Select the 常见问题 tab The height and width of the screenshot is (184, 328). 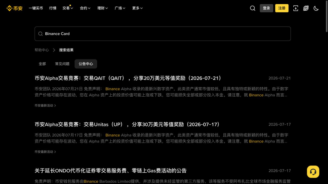point(62,64)
